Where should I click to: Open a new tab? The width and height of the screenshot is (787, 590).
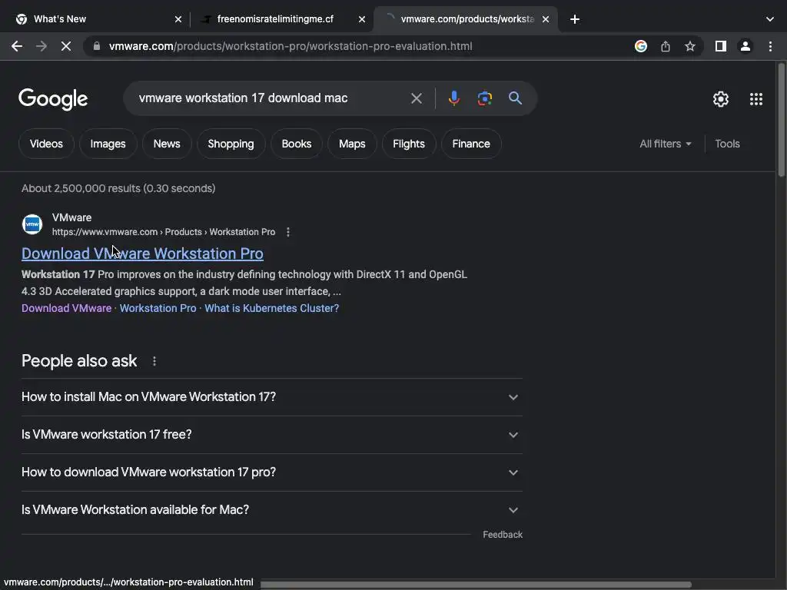point(575,19)
